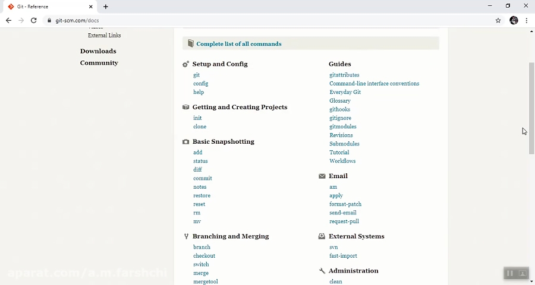Screen dimensions: 535x285
Task: Click the new tab plus button
Action: [106, 7]
